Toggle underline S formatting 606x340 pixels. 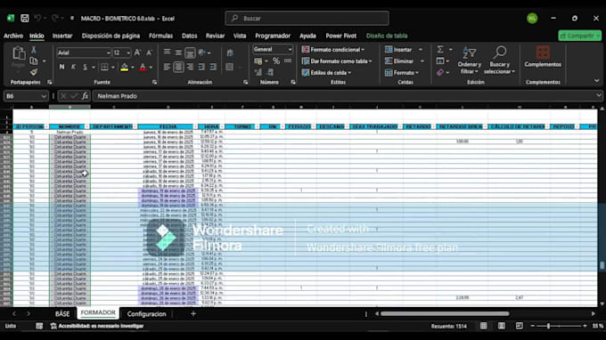85,67
